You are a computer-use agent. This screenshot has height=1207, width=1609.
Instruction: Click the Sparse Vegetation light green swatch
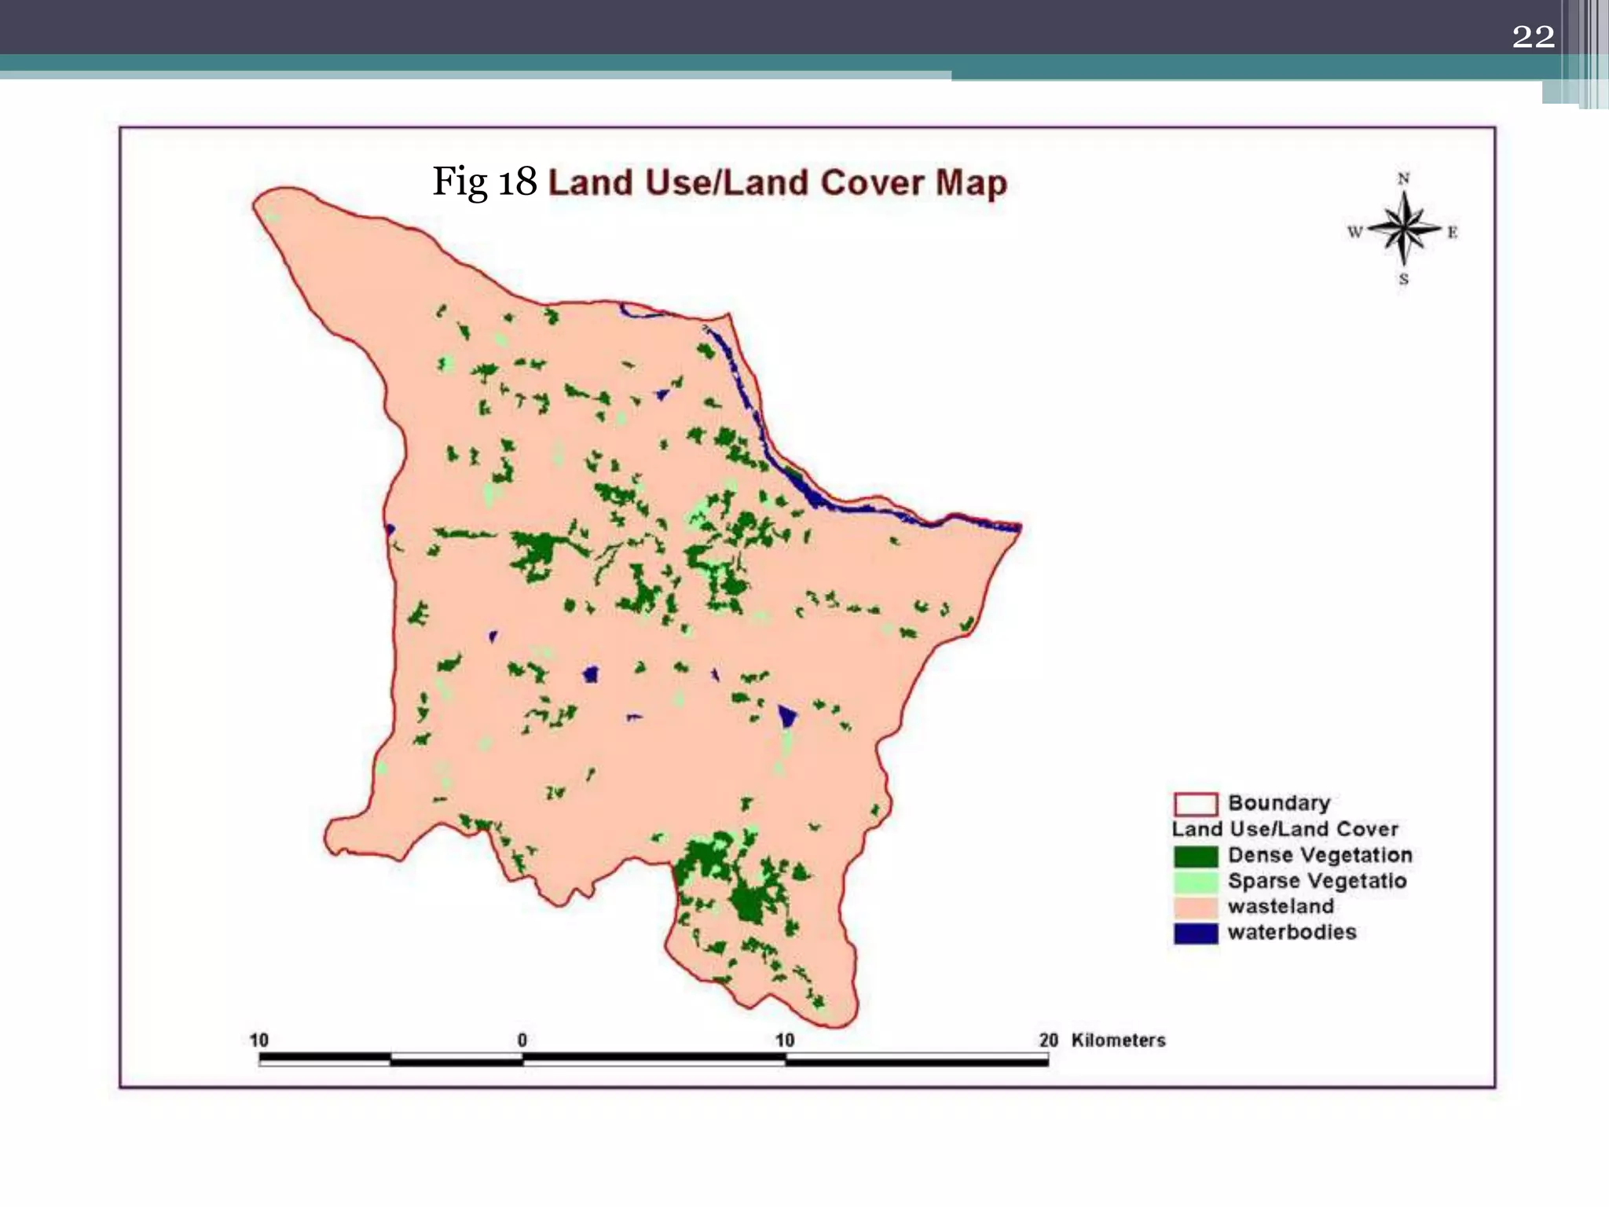click(x=1195, y=882)
